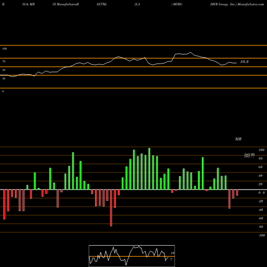
Task: Click the MunafaSutra.com watermark text at top right
Action: tap(251, 4)
